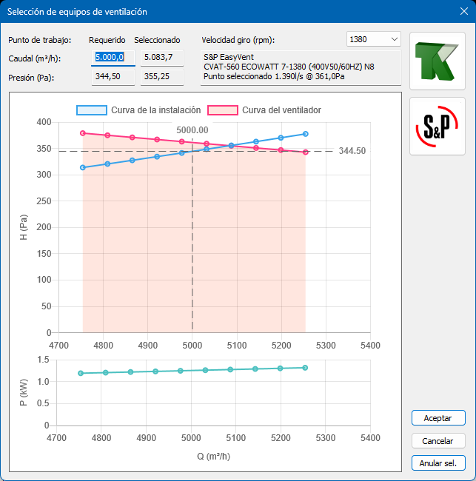Click the required Presión field showing 344,50
Viewport: 476px width, 481px height.
113,76
